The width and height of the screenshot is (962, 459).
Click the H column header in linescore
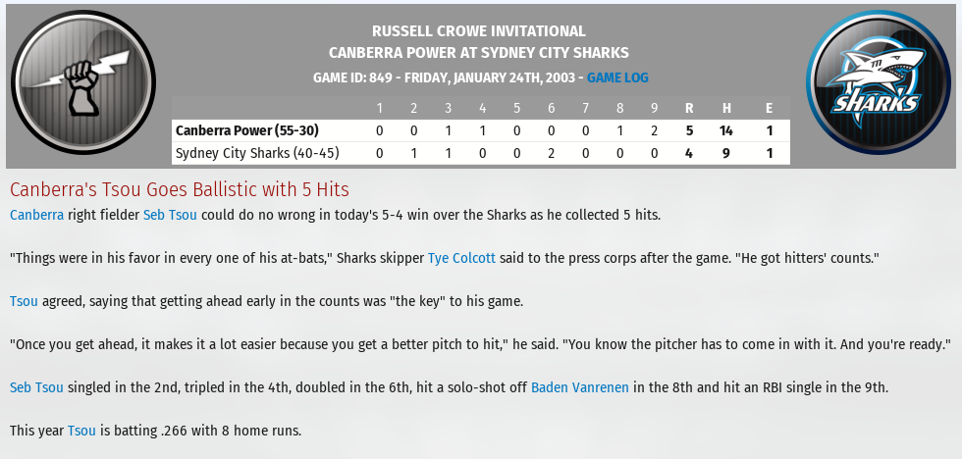click(726, 109)
